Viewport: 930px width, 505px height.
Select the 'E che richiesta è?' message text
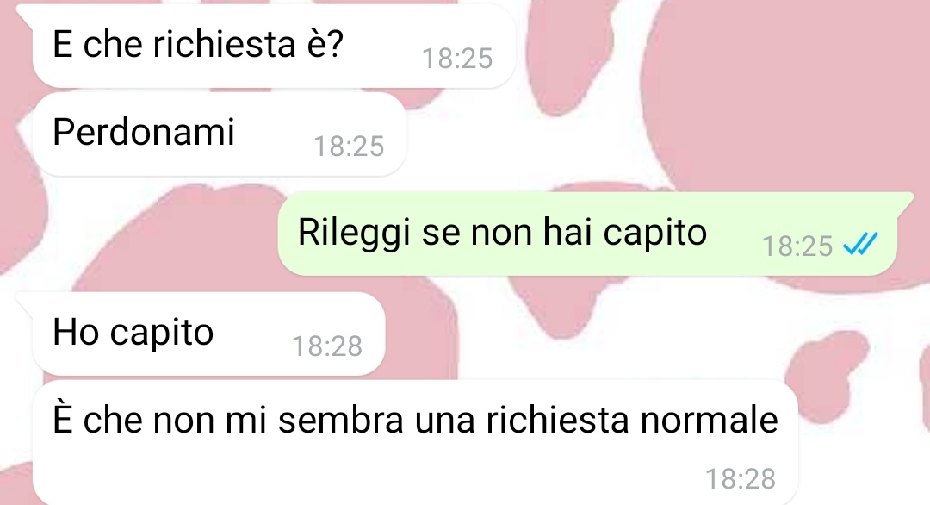click(x=197, y=45)
